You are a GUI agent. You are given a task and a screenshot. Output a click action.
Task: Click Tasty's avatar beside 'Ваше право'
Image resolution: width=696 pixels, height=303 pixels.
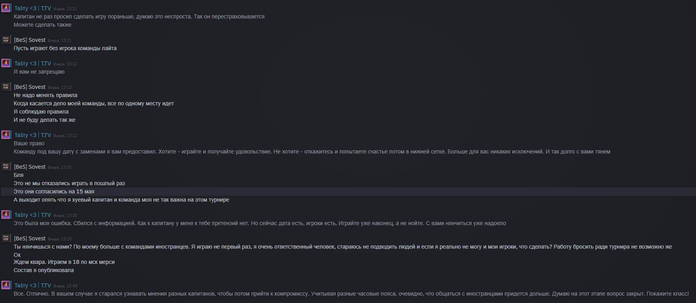click(x=6, y=135)
